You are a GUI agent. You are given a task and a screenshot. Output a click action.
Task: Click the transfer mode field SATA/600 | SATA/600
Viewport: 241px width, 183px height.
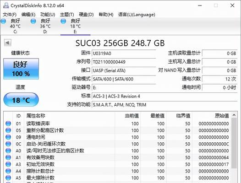pyautogui.click(x=124, y=79)
